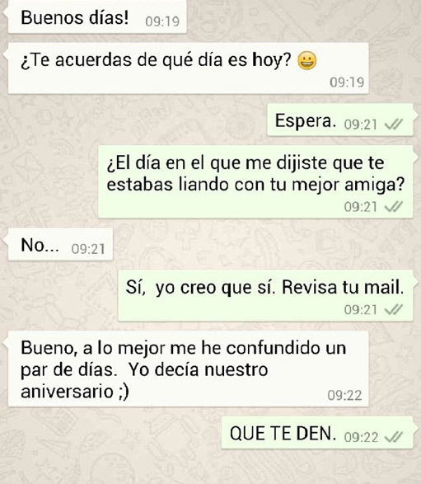Tap read checkmarks on 'Revisa tu mail' message

point(394,309)
